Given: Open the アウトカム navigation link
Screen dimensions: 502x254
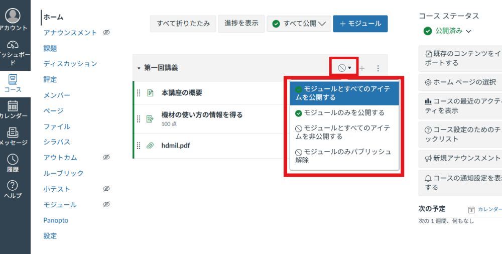Looking at the screenshot, I should pos(60,158).
